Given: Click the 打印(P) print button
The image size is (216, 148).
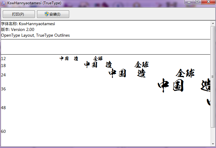Looking at the screenshot, I should 18,14.
